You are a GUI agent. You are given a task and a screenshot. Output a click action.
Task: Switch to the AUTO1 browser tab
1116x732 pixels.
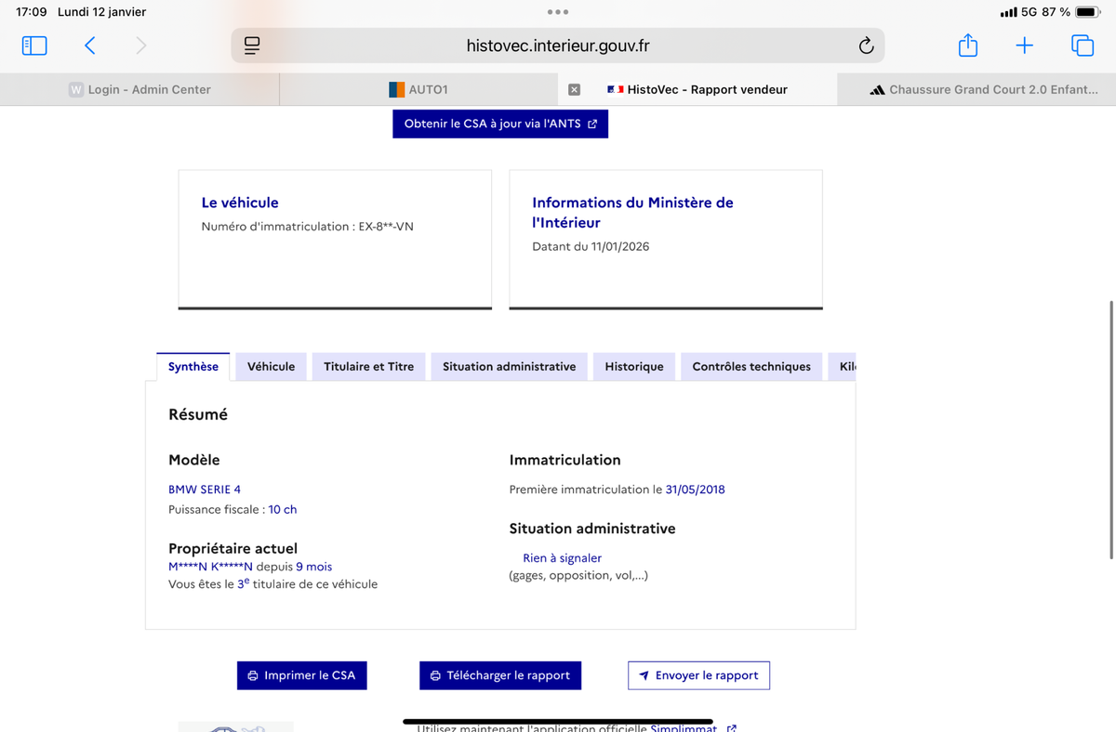click(418, 89)
